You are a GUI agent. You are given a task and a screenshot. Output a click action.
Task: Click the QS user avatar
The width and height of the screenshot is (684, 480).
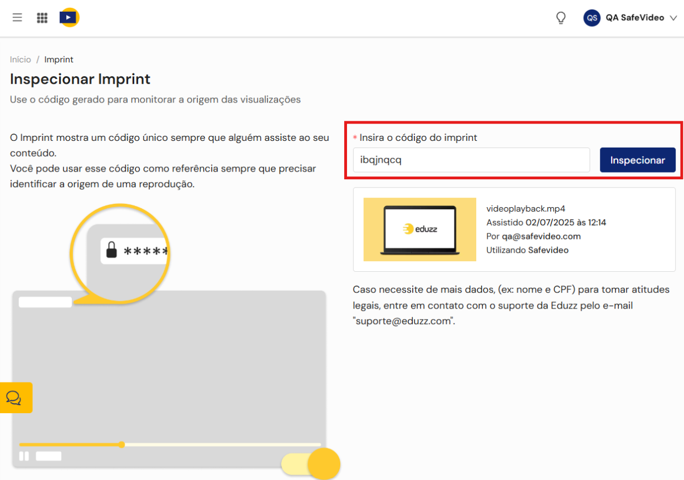tap(592, 18)
